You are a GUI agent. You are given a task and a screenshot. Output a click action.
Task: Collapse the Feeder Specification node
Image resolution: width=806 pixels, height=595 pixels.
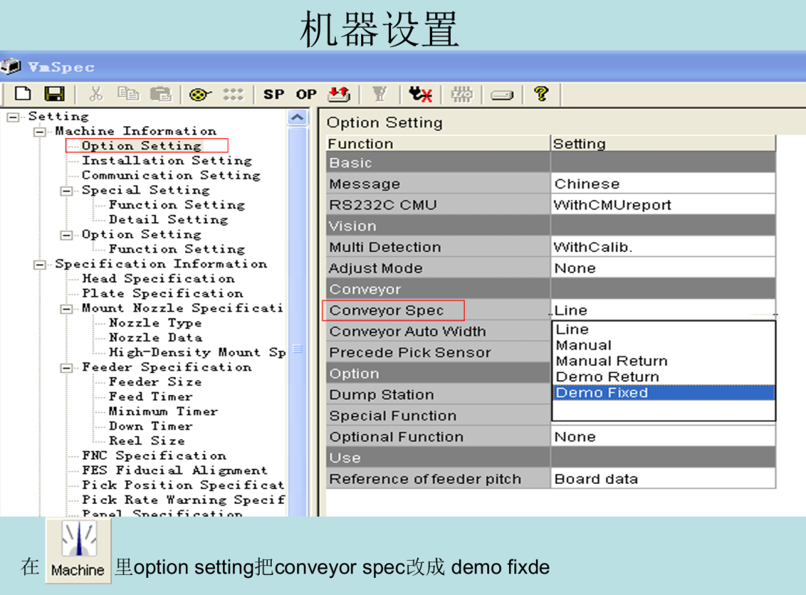tap(66, 368)
